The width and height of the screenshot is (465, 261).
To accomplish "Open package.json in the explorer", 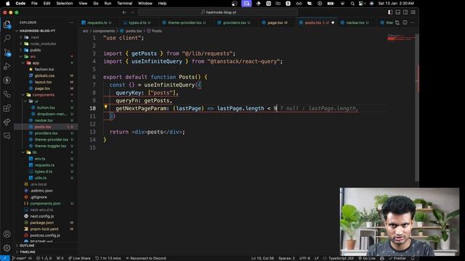I will click(x=42, y=223).
